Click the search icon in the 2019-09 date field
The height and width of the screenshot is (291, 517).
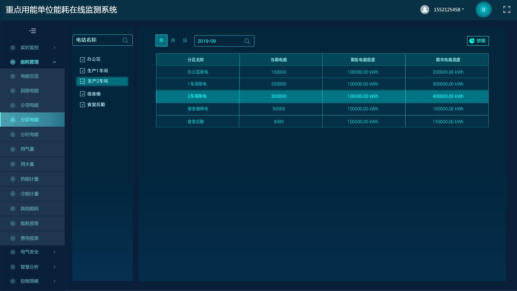[247, 41]
